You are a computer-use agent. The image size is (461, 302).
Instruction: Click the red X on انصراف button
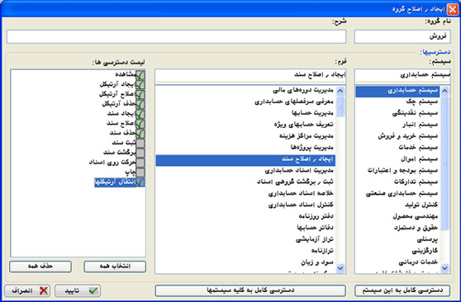[44, 290]
